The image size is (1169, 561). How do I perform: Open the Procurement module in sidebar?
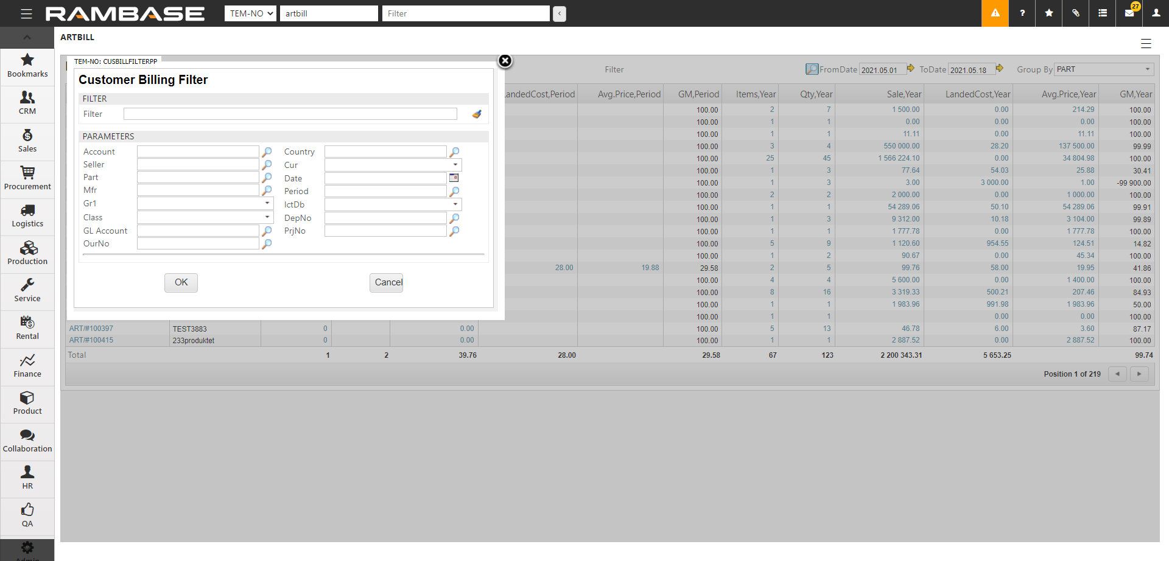tap(27, 178)
